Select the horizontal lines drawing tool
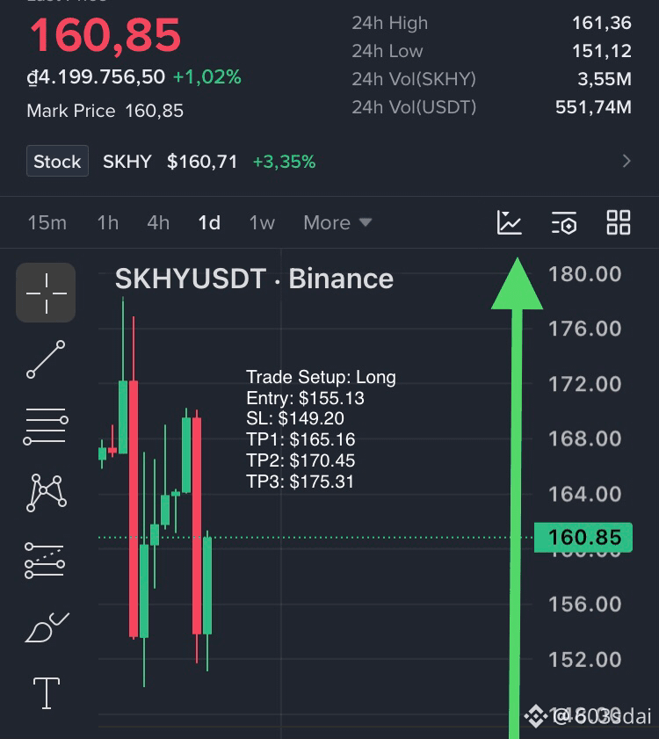Image resolution: width=659 pixels, height=739 pixels. [46, 426]
